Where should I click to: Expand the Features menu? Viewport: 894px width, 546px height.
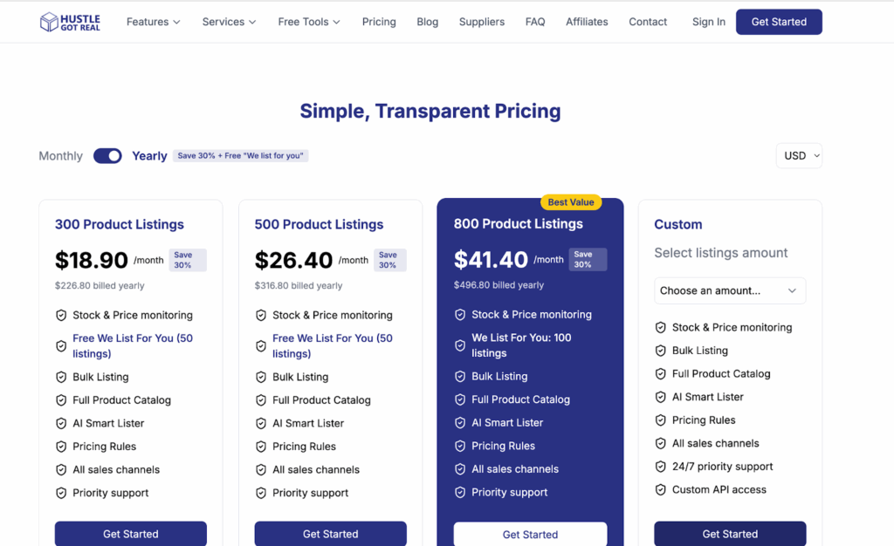(153, 22)
